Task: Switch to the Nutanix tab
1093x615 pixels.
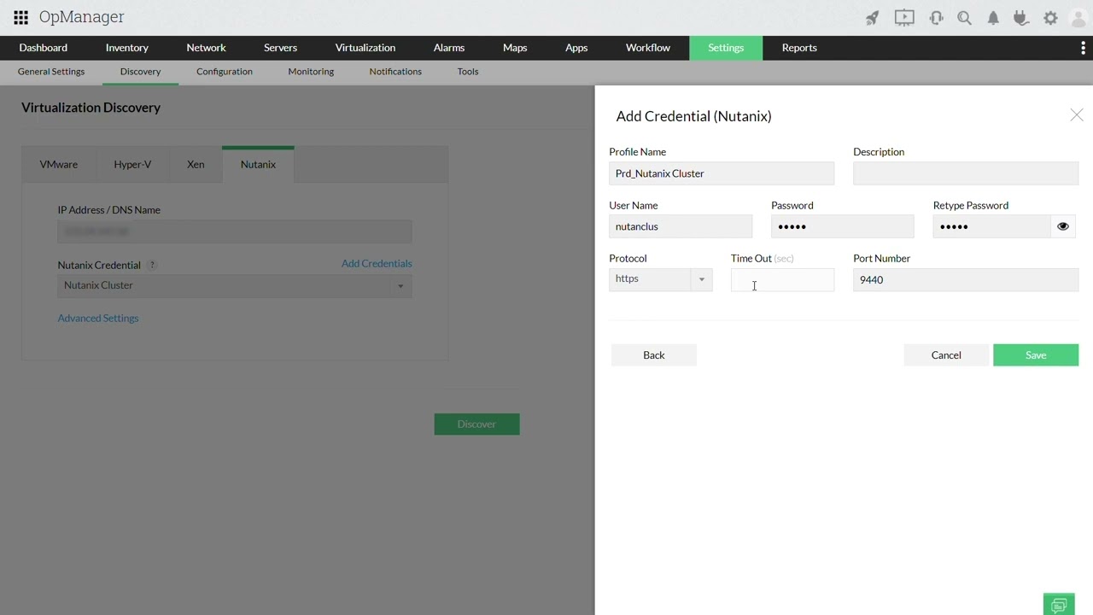Action: 258,165
